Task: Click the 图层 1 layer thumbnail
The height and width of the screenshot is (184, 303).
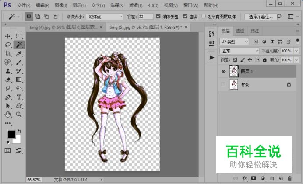Action: click(x=234, y=71)
